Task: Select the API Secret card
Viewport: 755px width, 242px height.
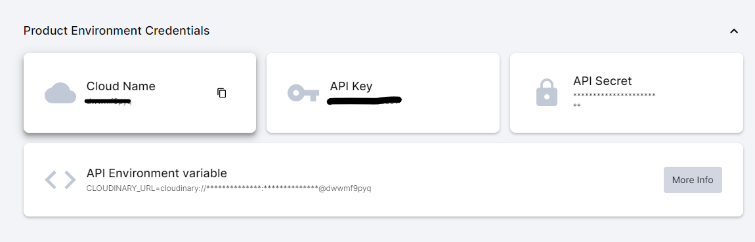Action: tap(626, 93)
